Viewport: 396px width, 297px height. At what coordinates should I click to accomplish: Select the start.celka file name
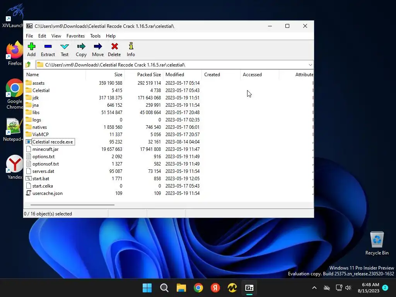tap(43, 186)
